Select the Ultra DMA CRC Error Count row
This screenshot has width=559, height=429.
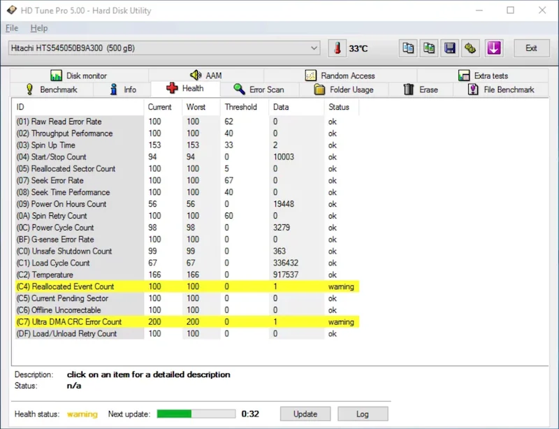click(x=187, y=321)
